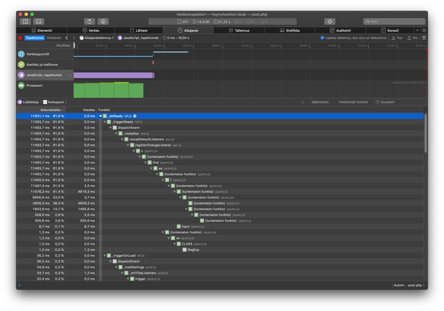Toggle the Yleisimmät funktiot option
The width and height of the screenshot is (444, 311).
click(353, 102)
